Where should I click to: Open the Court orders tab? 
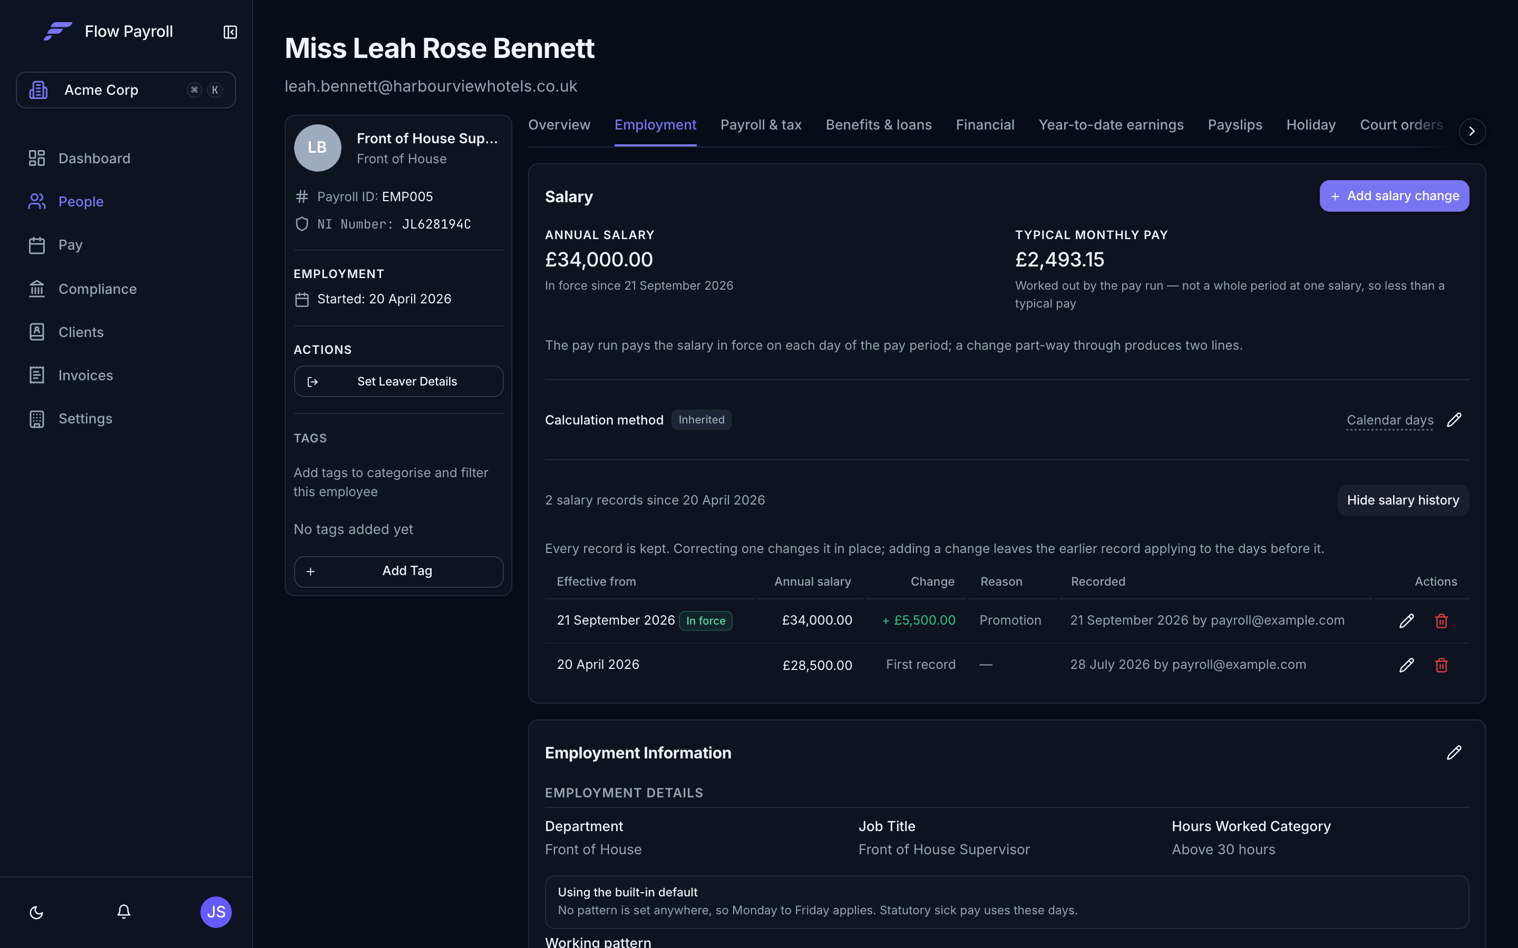(x=1402, y=125)
